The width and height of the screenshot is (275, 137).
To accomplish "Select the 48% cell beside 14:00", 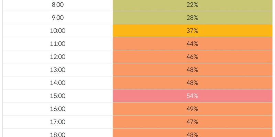I will click(x=192, y=83).
